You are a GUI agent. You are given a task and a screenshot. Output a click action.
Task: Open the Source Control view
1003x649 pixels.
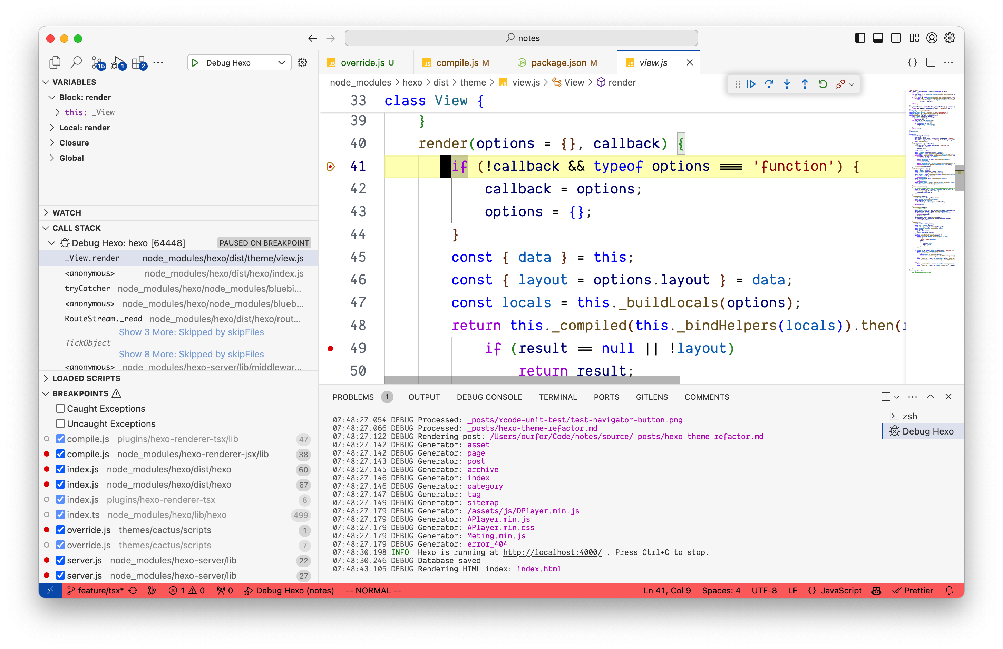pos(97,63)
